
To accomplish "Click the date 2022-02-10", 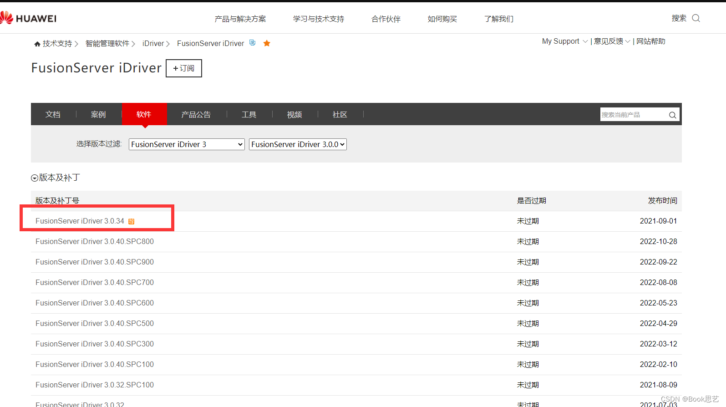I will point(659,365).
